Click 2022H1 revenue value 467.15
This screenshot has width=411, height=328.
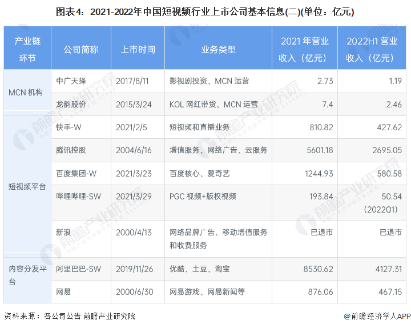point(390,292)
